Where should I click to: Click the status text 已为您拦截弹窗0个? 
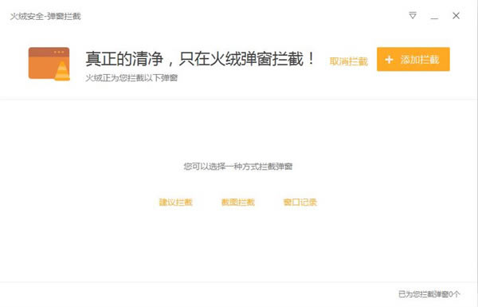pyautogui.click(x=429, y=294)
